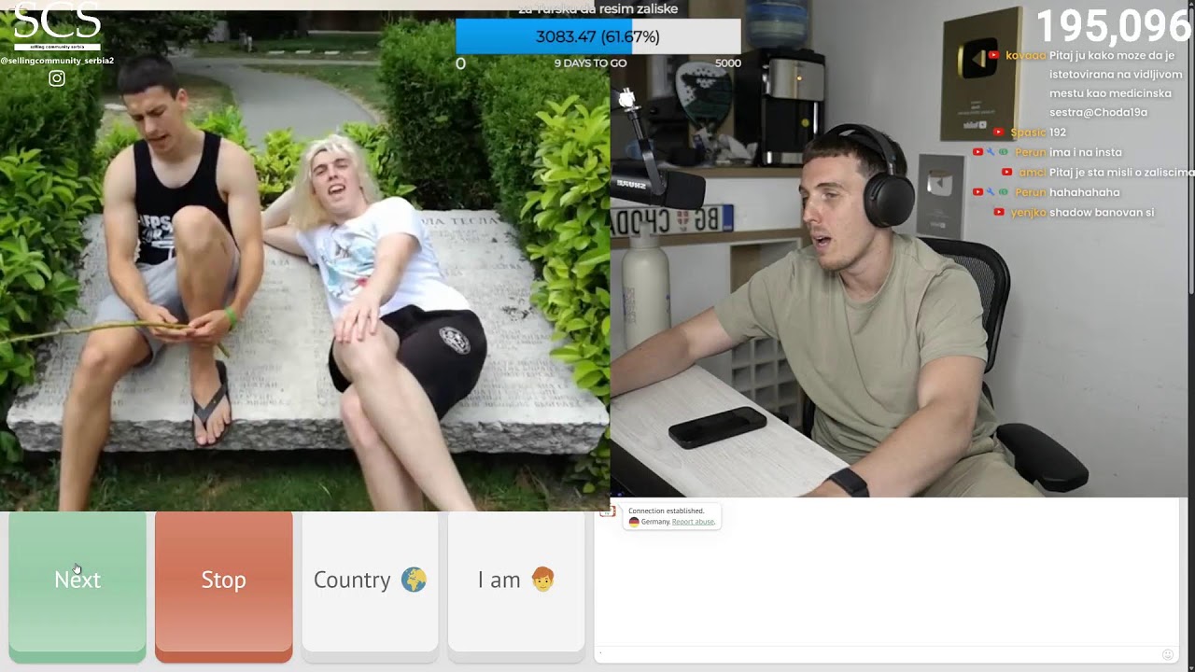The width and height of the screenshot is (1195, 672).
Task: Click the YouTube icon beside yenjko
Action: [x=999, y=213]
